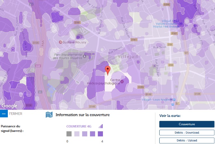Click the A6B road badge
The image size is (215, 144).
pyautogui.click(x=38, y=66)
